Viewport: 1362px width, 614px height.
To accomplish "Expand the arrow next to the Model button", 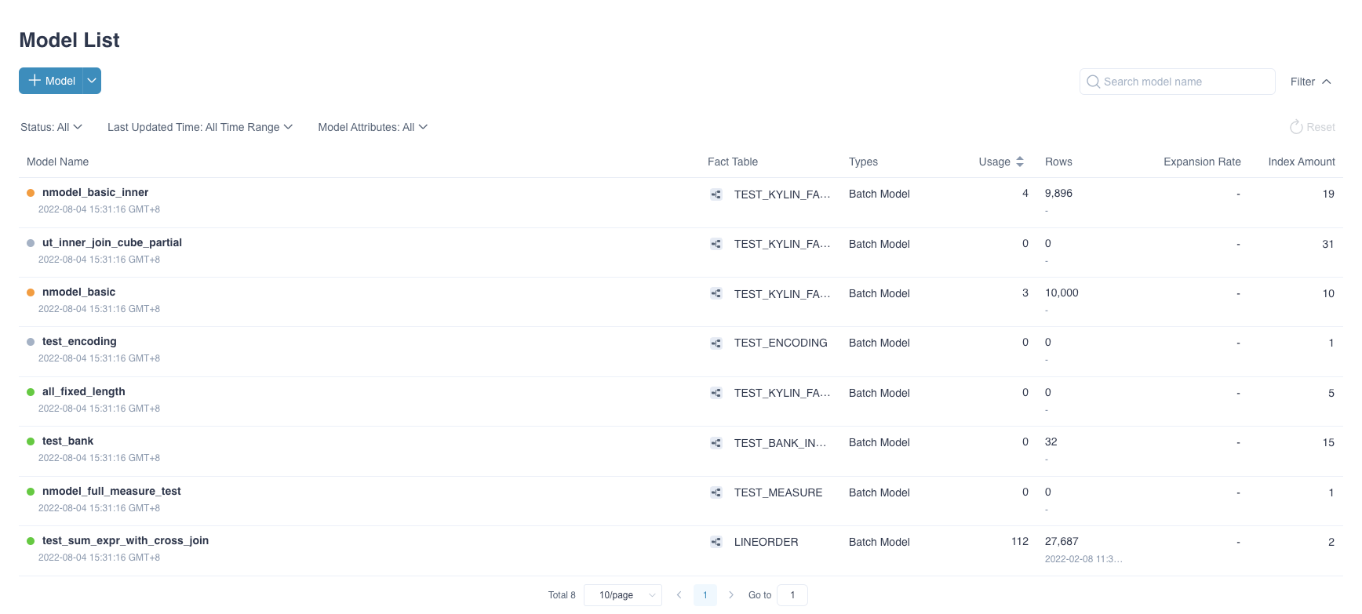I will coord(92,81).
